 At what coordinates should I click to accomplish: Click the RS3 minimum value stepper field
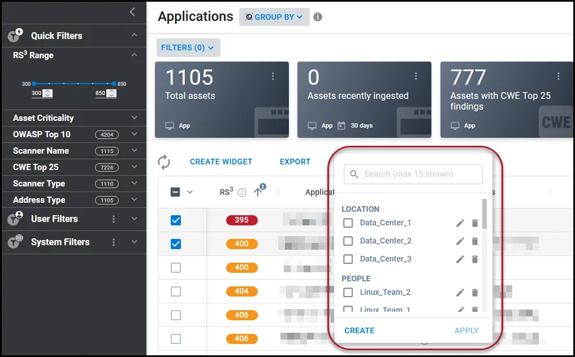click(42, 93)
